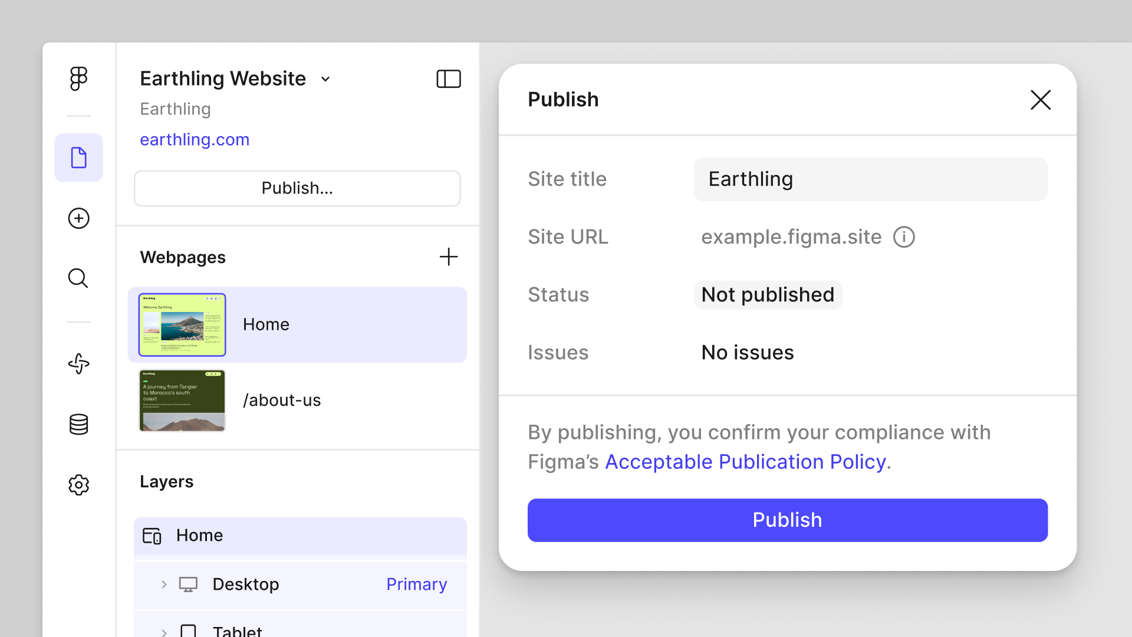The image size is (1132, 637).
Task: Click the blue Publish button
Action: tap(787, 520)
